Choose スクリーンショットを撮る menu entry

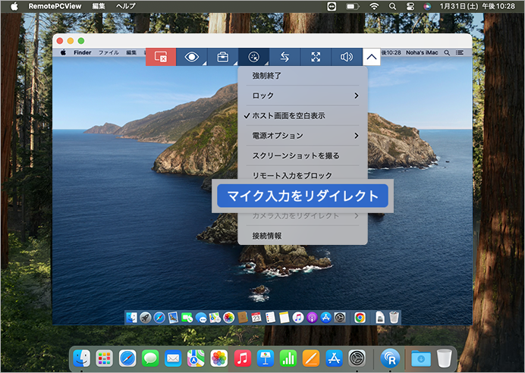click(303, 155)
